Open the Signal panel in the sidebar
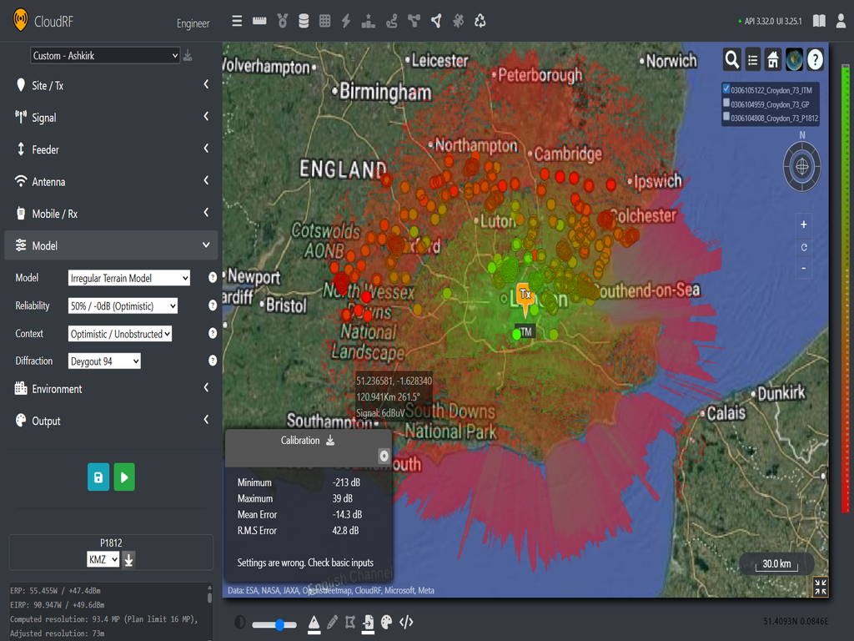The width and height of the screenshot is (854, 641). pos(111,117)
